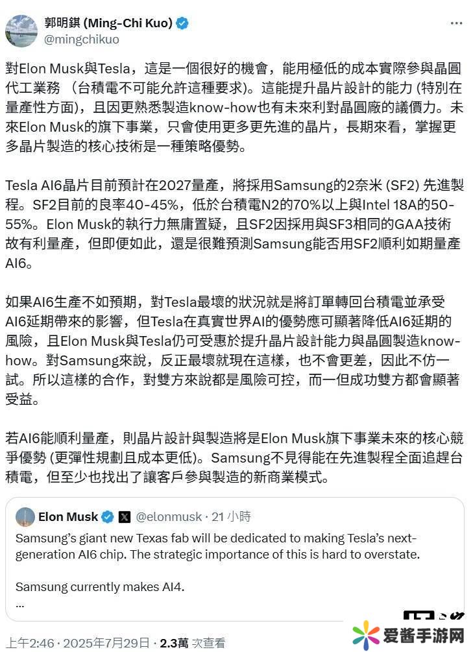Click the paragraph starting Tesla AI6晶片目前預計
The image size is (473, 652).
(x=234, y=224)
